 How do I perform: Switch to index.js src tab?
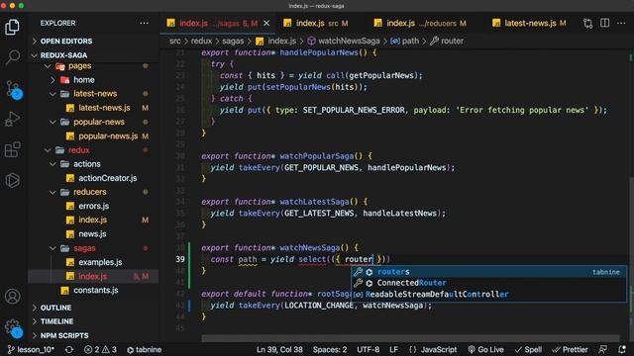316,24
